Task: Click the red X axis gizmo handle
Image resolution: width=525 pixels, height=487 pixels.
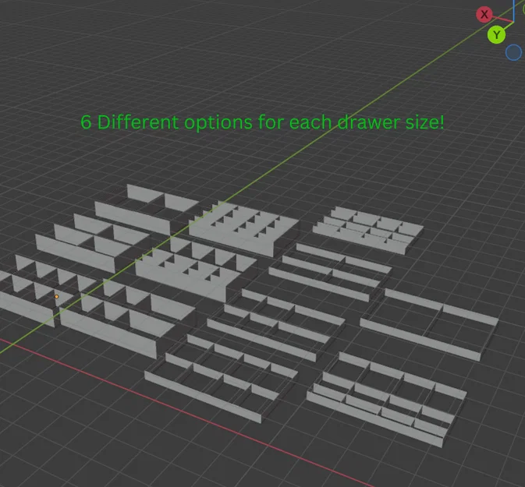Action: pyautogui.click(x=484, y=14)
